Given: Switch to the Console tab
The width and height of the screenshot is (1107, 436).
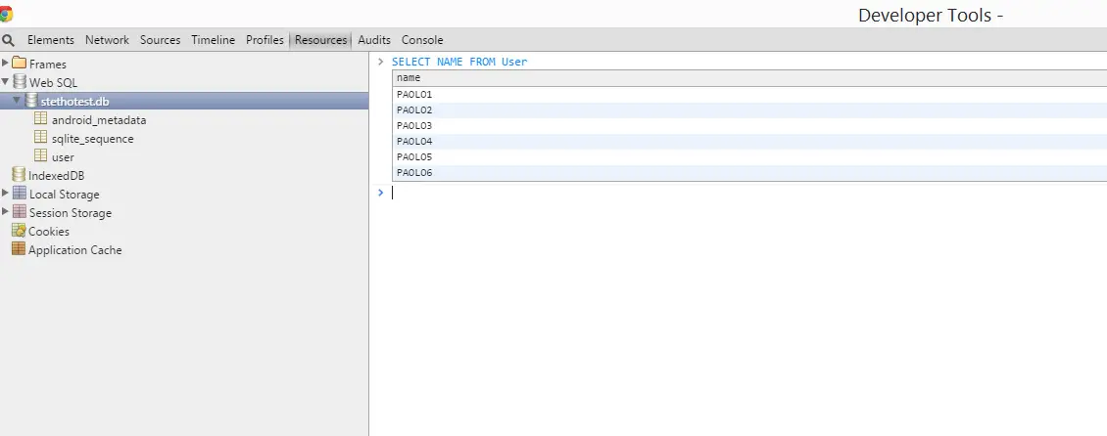Looking at the screenshot, I should (x=422, y=40).
